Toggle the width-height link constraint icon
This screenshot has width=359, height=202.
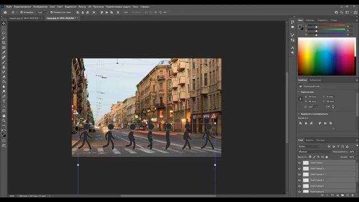(x=301, y=99)
